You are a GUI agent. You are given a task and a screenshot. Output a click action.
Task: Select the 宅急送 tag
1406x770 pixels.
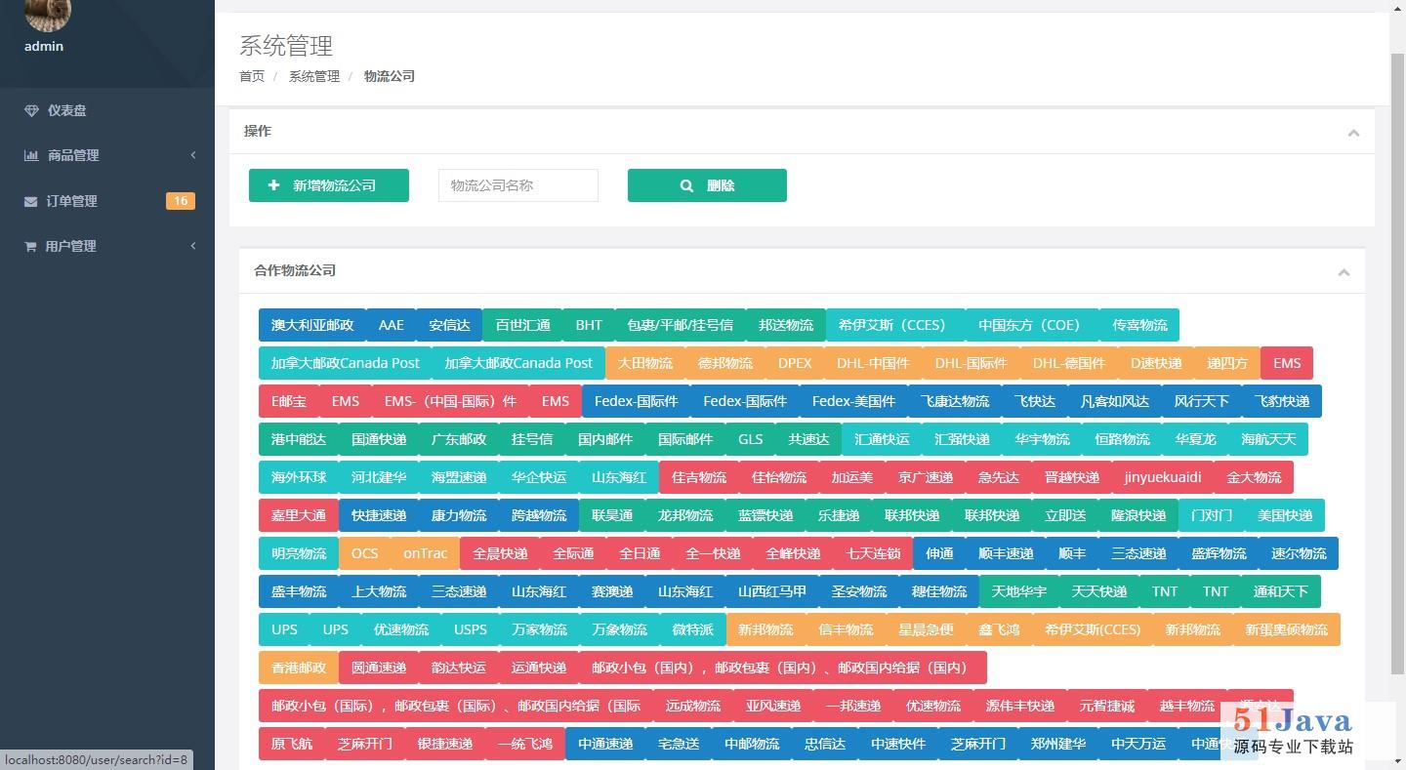tap(679, 744)
